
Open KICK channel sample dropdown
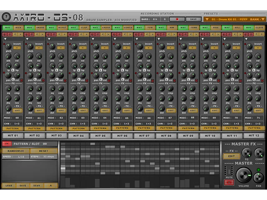pyautogui.click(x=13, y=39)
